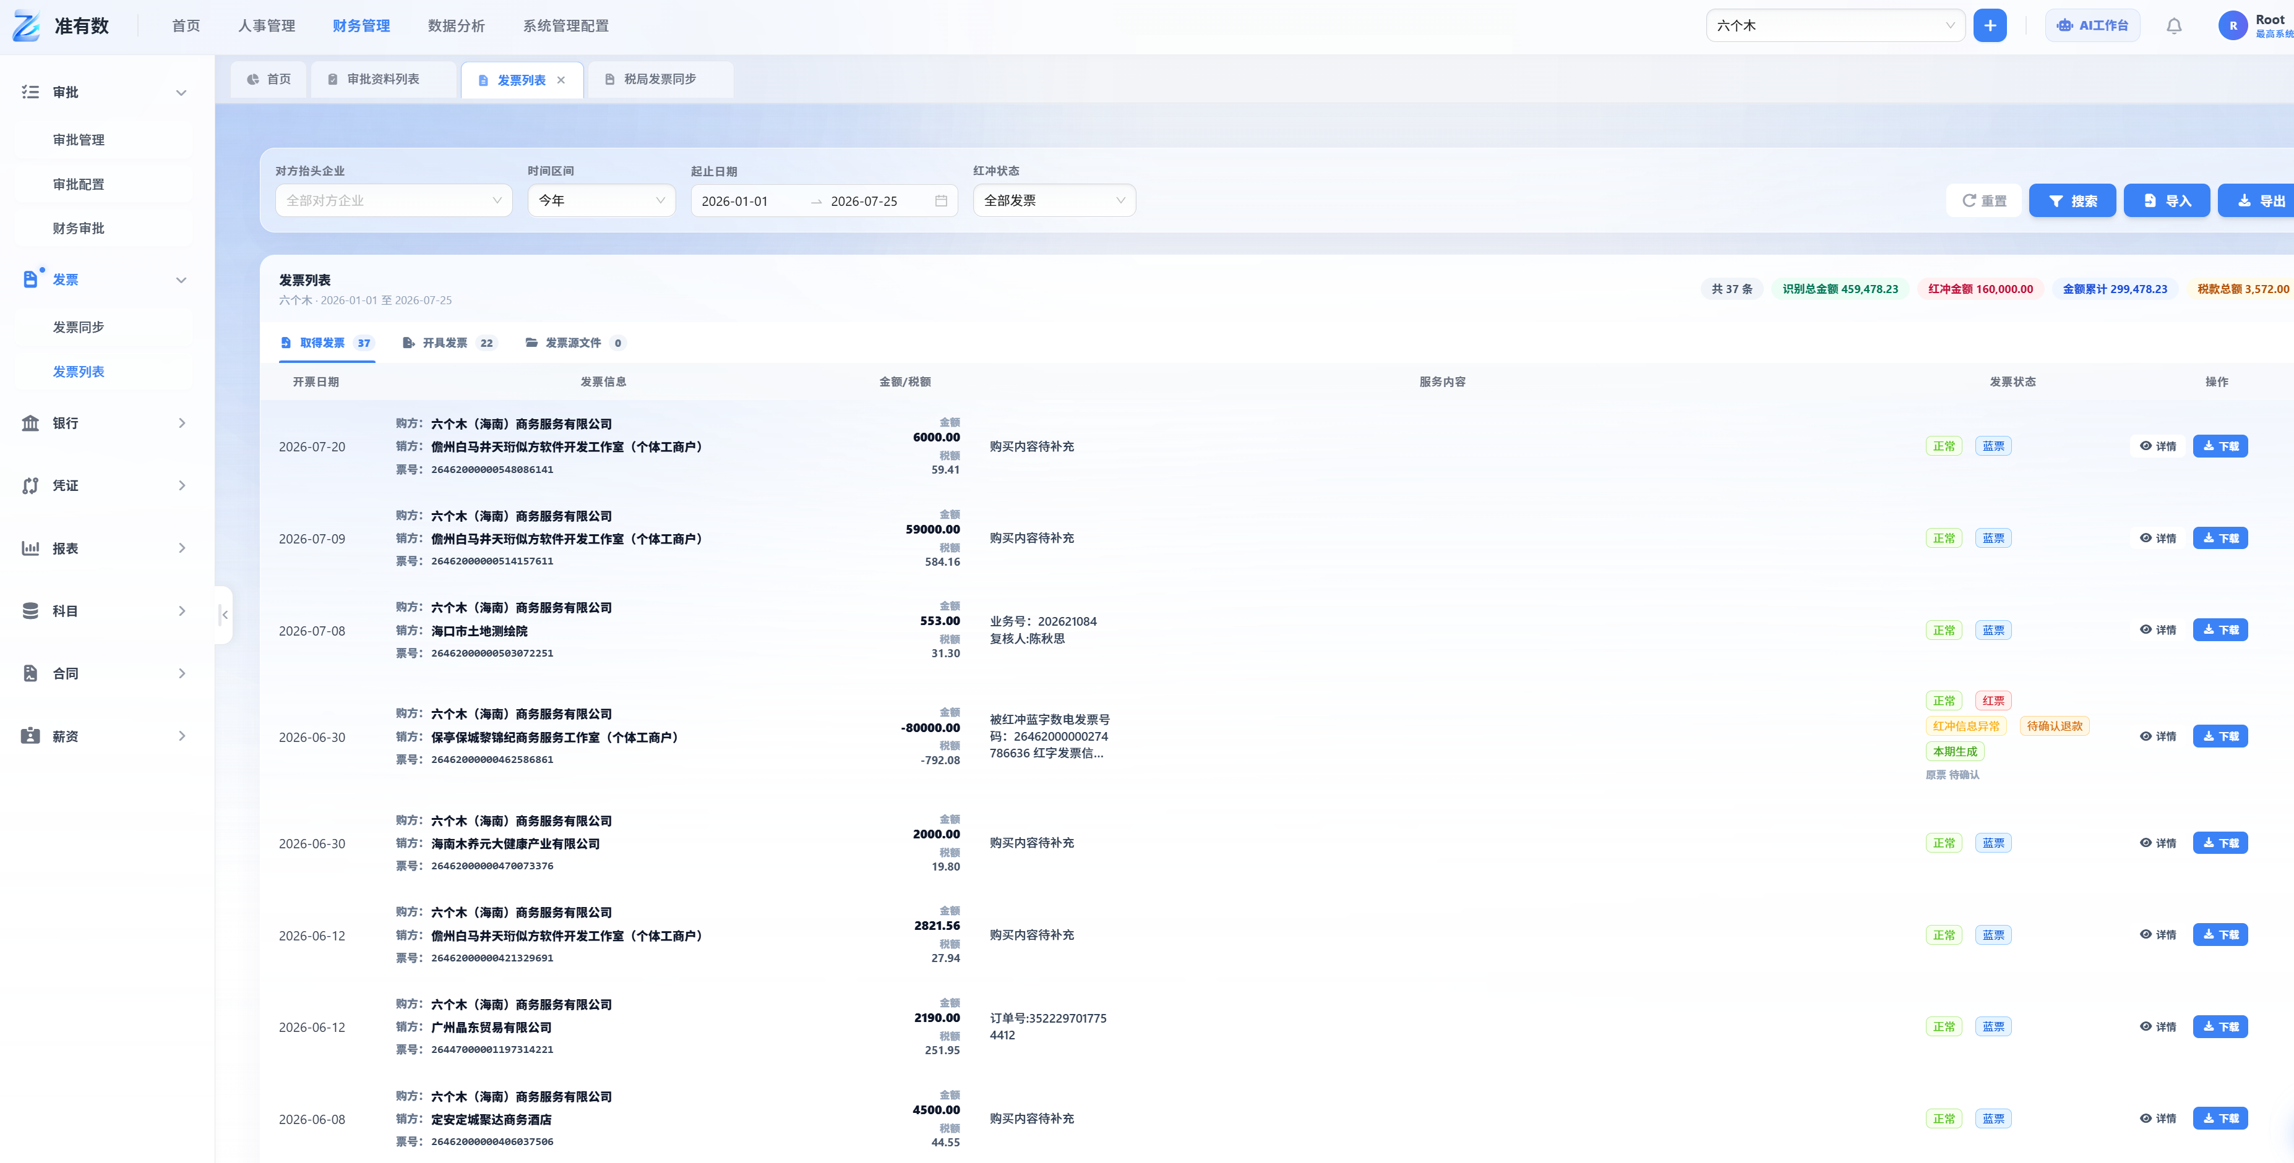Screen dimensions: 2294x1163
Task: Switch to the 审批资料列表 tab
Action: click(x=383, y=79)
